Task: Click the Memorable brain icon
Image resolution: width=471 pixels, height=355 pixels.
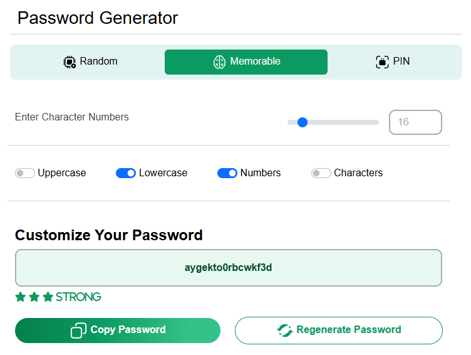Action: click(219, 62)
